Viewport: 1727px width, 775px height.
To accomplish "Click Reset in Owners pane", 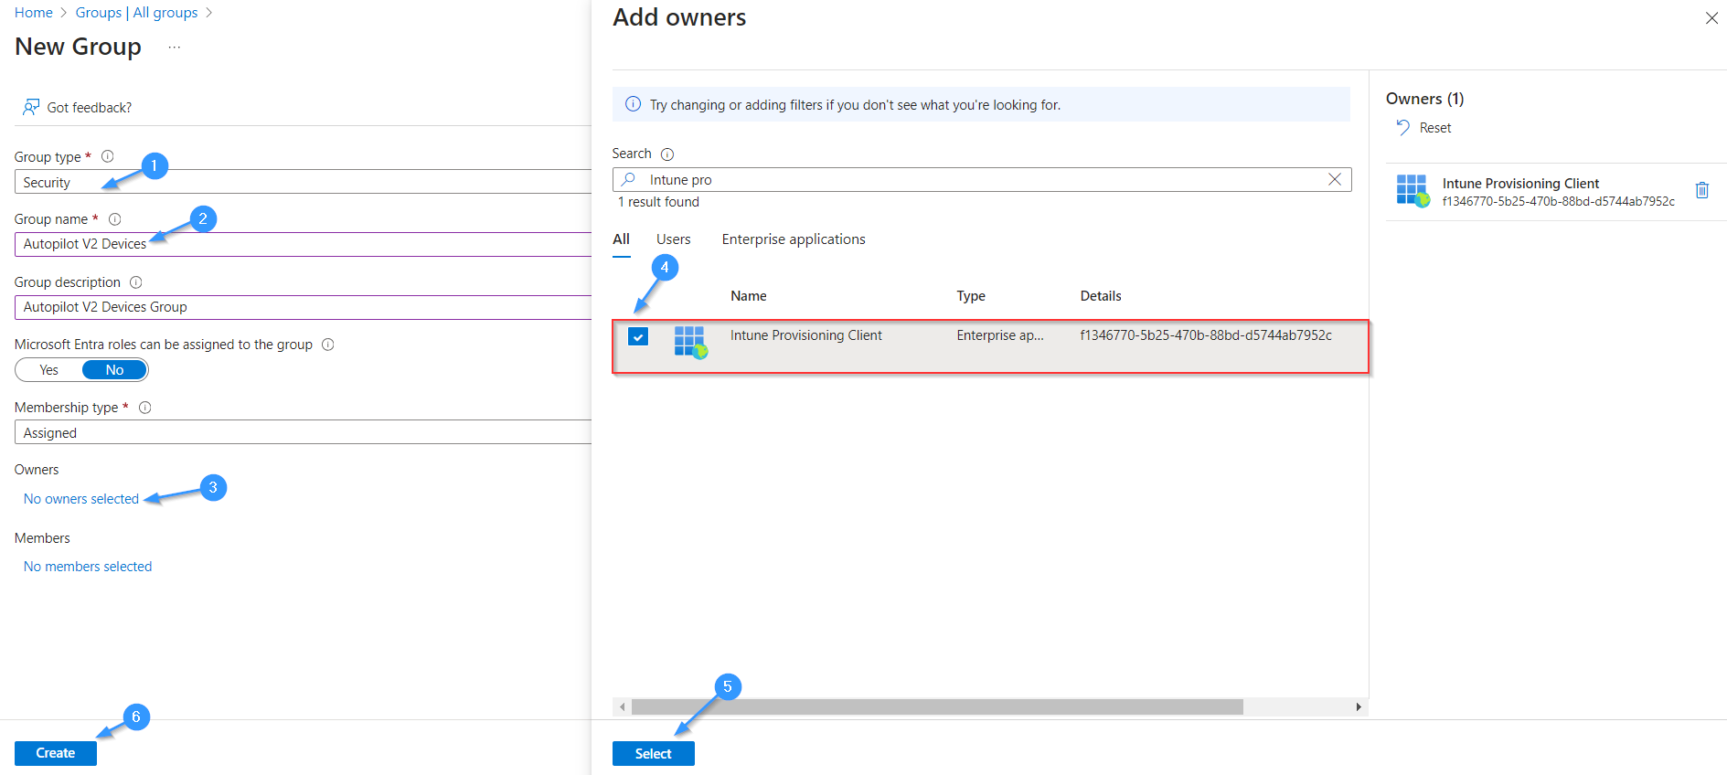I will [1435, 128].
